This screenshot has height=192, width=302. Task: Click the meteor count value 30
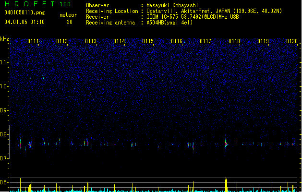pos(70,22)
